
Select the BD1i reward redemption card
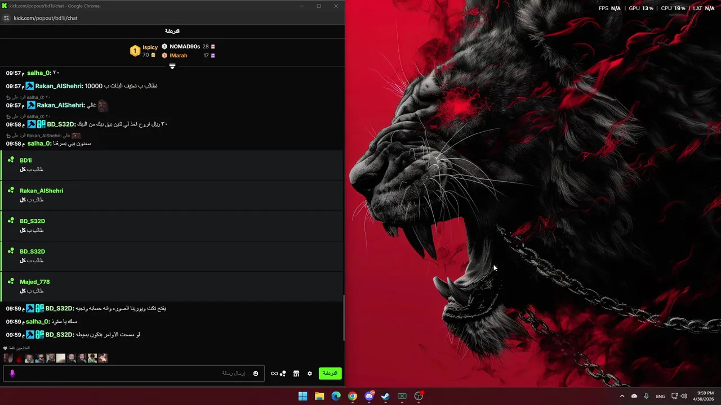tap(172, 165)
